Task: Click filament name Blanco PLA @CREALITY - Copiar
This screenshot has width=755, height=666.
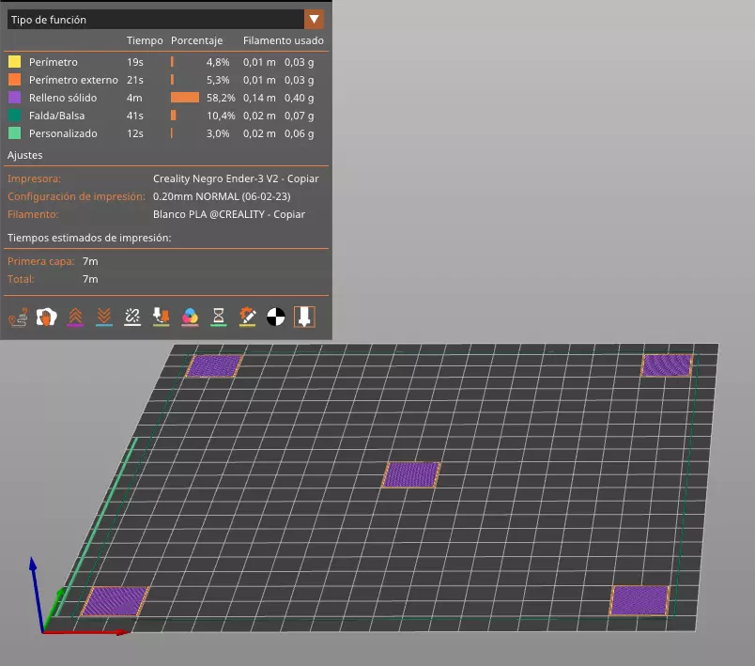Action: (x=229, y=214)
